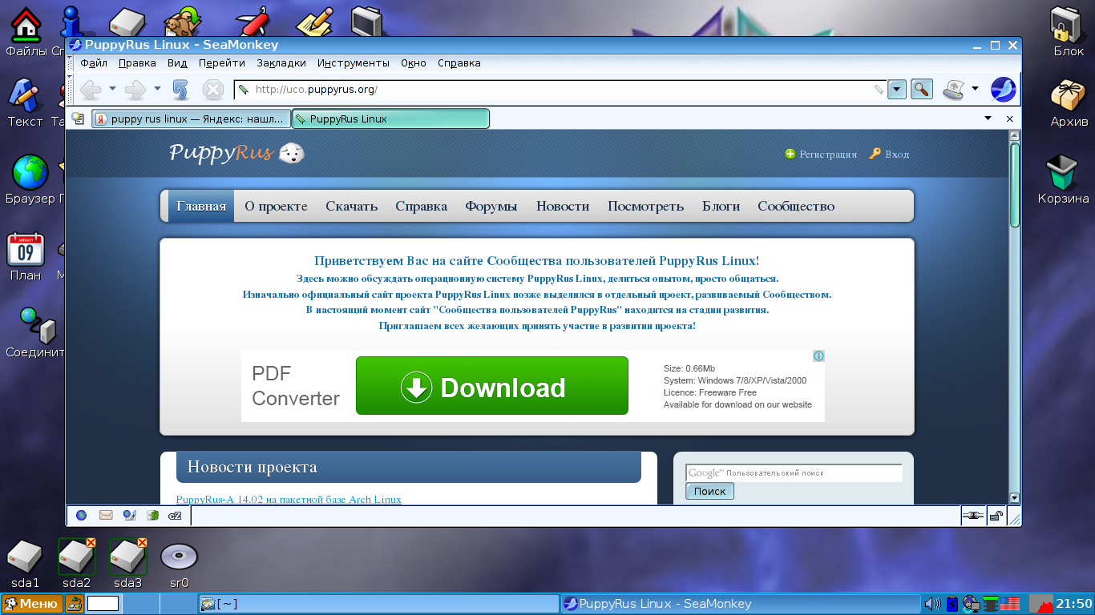This screenshot has height=615, width=1095.
Task: Switch to the 'puppy rus linux — Яндекс' tab
Action: pyautogui.click(x=191, y=119)
